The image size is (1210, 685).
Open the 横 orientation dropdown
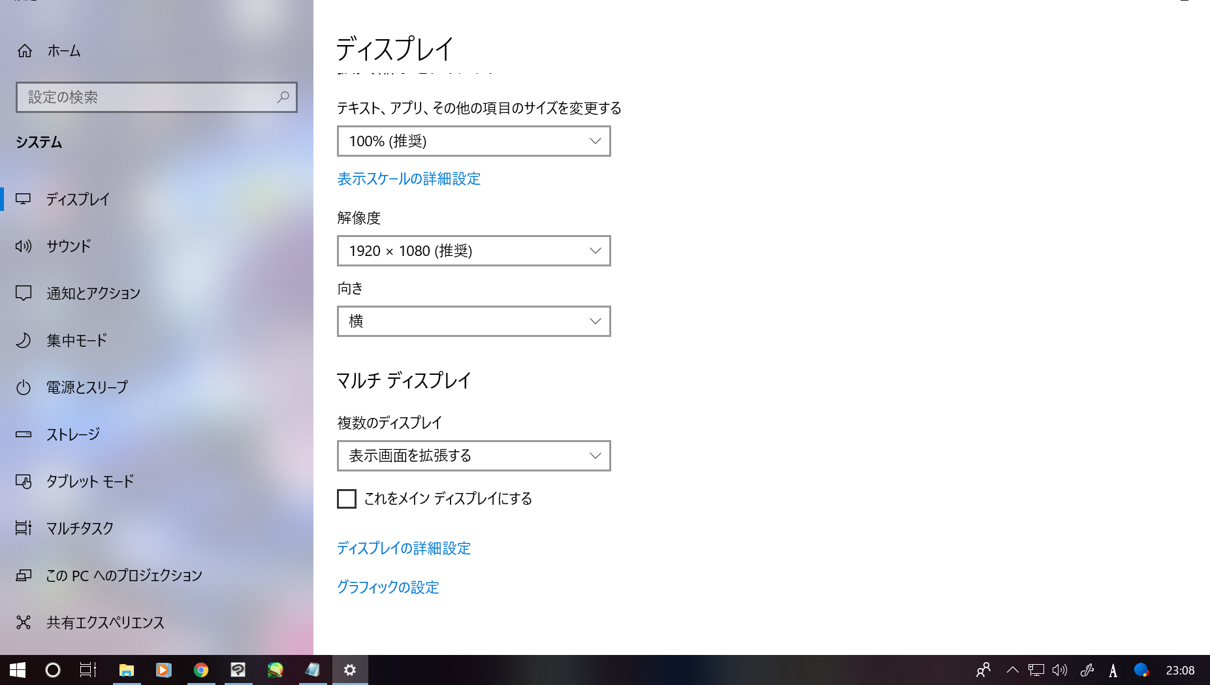pos(474,321)
